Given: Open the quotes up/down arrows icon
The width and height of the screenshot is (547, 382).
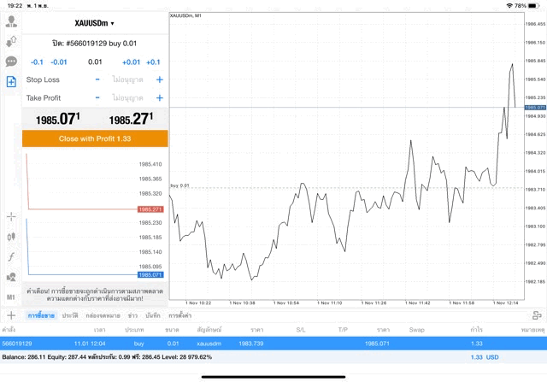Looking at the screenshot, I should tap(11, 41).
